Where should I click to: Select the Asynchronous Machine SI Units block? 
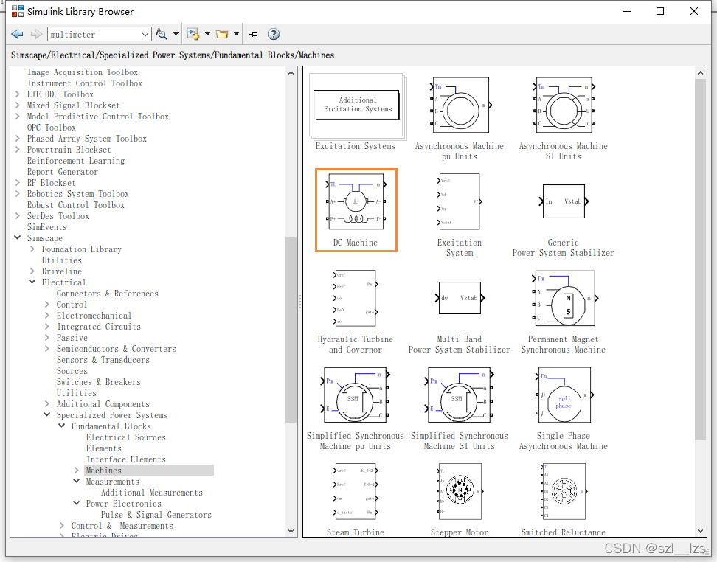point(564,118)
